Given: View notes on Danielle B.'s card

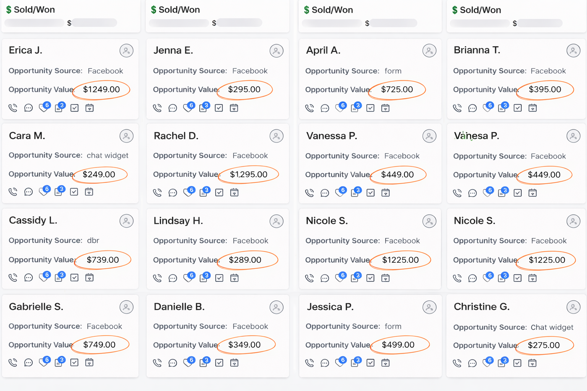Looking at the screenshot, I should pos(203,363).
